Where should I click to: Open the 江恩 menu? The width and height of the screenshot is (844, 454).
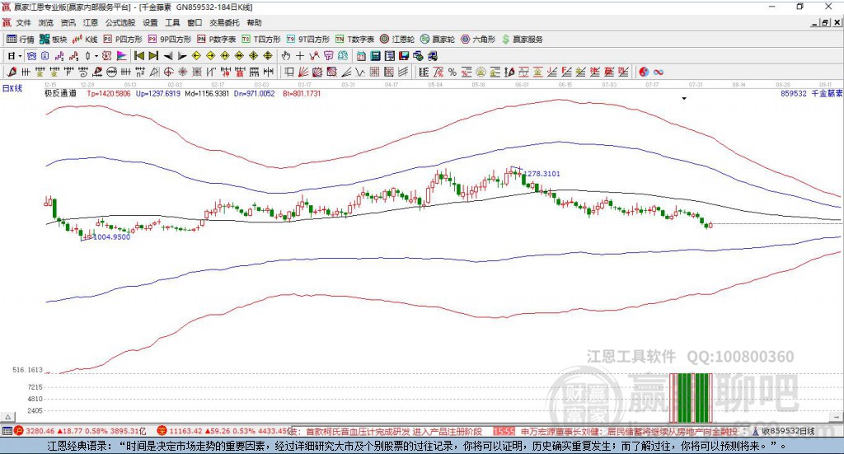91,22
